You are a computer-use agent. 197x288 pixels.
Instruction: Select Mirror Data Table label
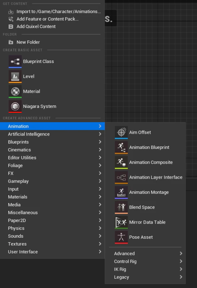click(147, 222)
